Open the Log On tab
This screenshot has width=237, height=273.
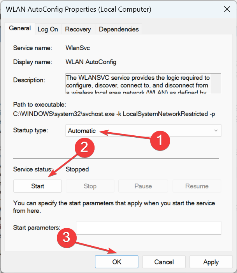pos(48,29)
